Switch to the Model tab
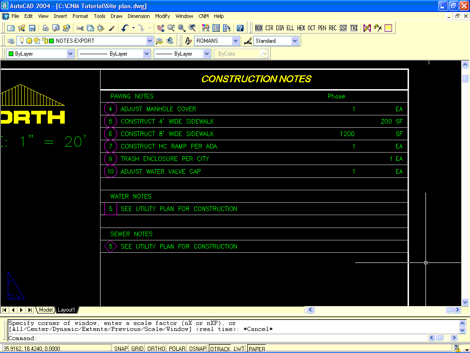This screenshot has width=470, height=353. [x=45, y=310]
